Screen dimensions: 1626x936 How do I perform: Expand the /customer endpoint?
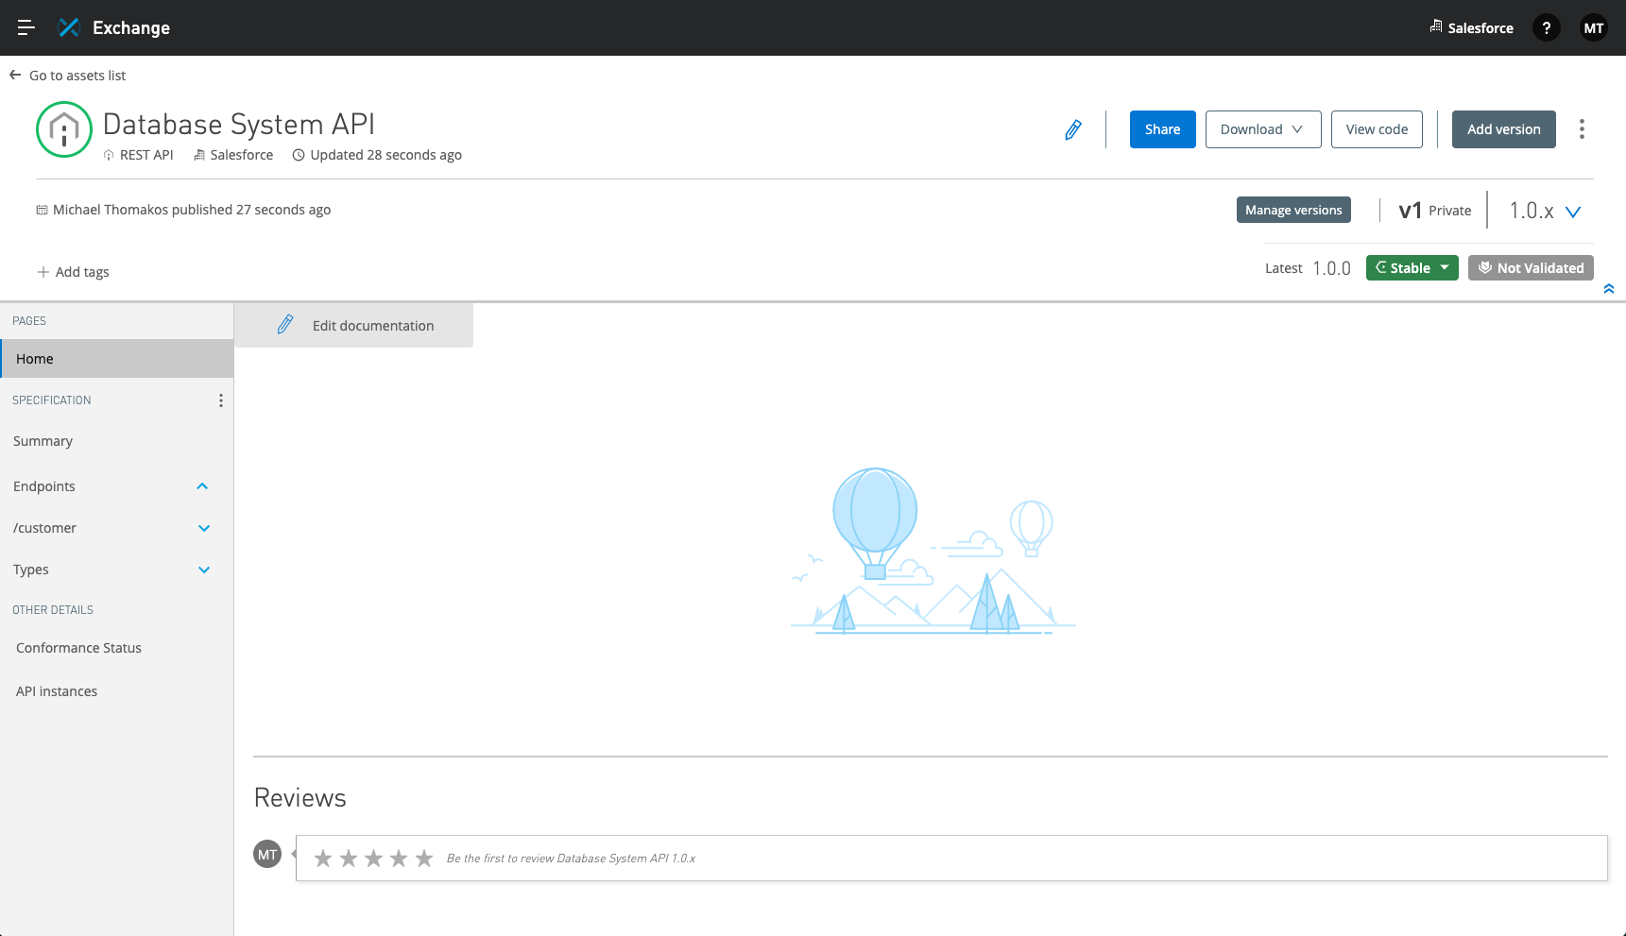tap(204, 528)
